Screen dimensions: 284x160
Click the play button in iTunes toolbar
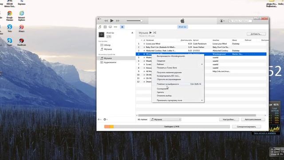112,21
